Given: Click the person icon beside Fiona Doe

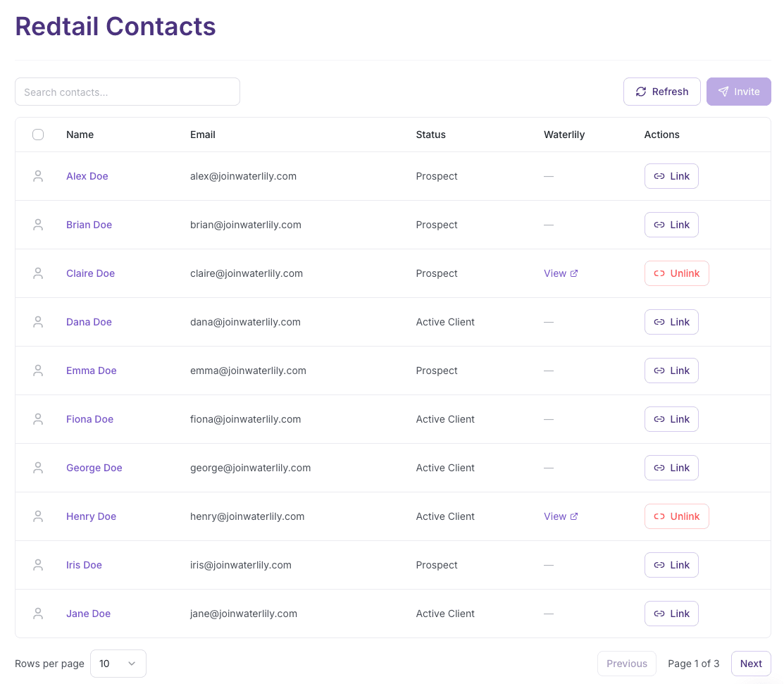Looking at the screenshot, I should pyautogui.click(x=38, y=419).
